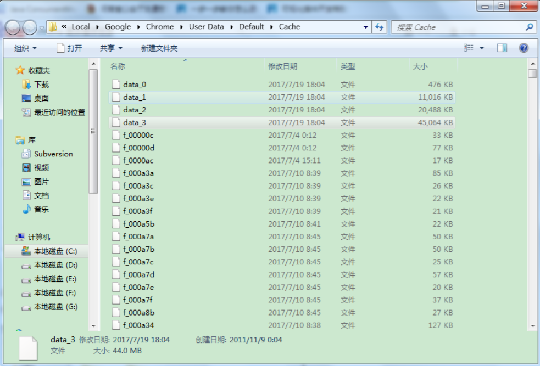The image size is (540, 366).
Task: Select the 下载 downloads favorite
Action: pos(41,85)
